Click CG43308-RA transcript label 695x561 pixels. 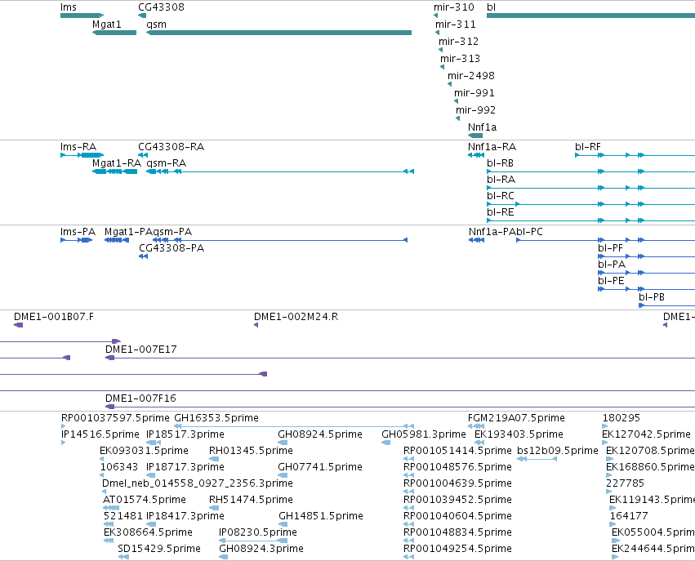tap(171, 147)
